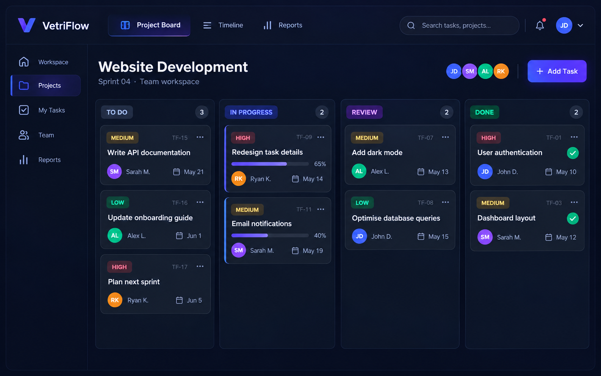
Task: Click the 40% Email notifications progress bar
Action: point(270,235)
